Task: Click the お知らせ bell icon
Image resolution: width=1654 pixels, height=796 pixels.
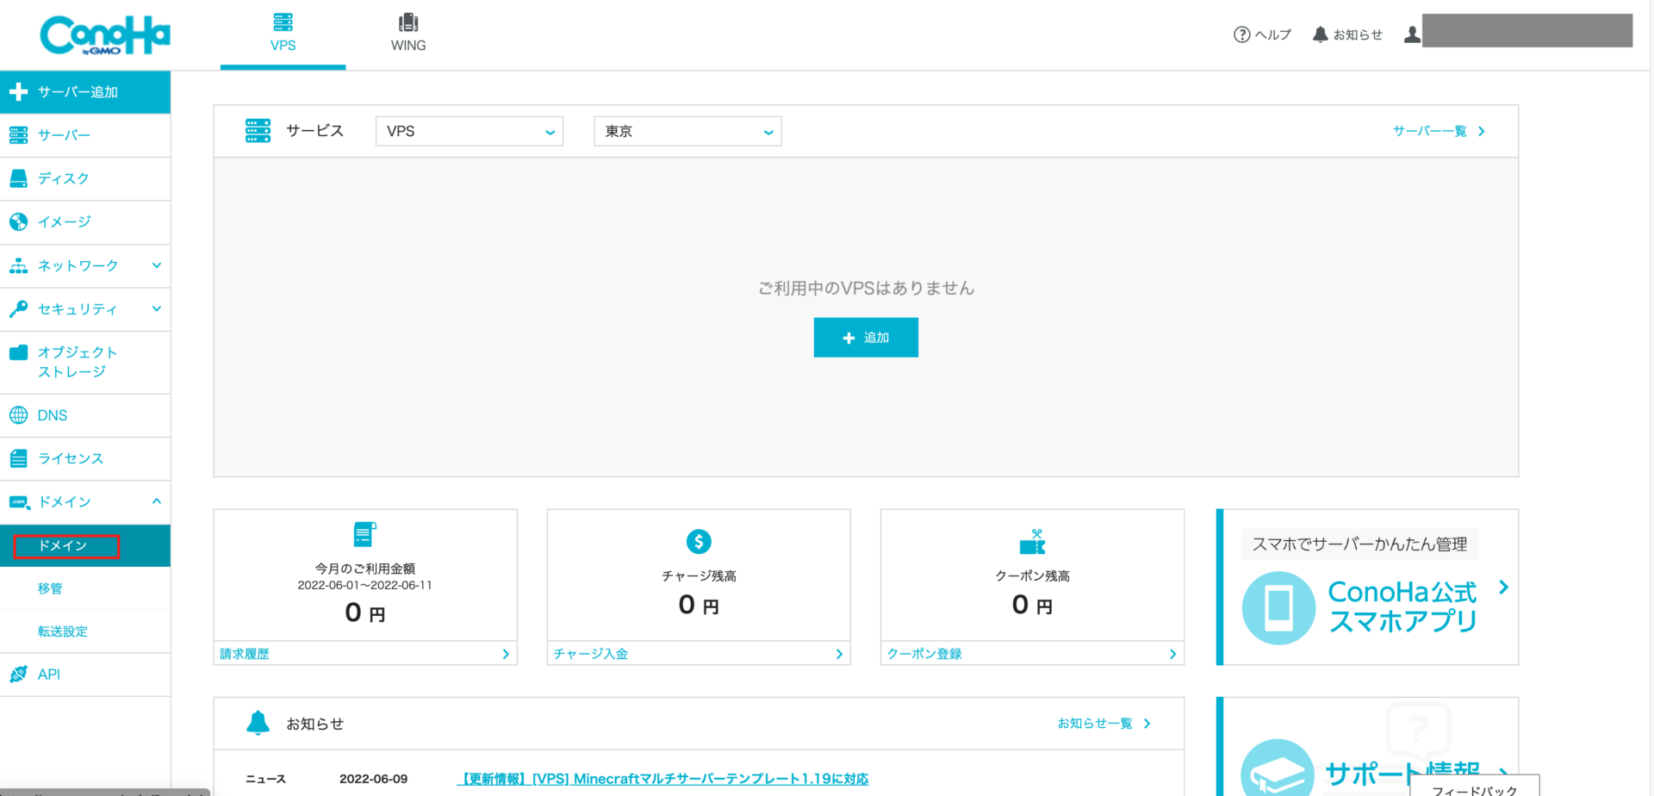Action: pyautogui.click(x=1321, y=33)
